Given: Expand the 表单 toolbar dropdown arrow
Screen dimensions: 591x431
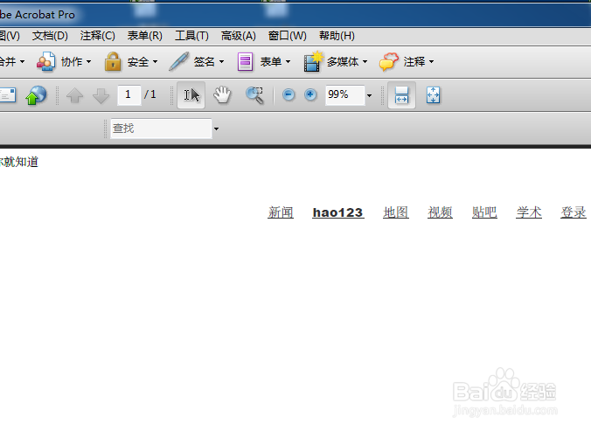Looking at the screenshot, I should click(288, 61).
